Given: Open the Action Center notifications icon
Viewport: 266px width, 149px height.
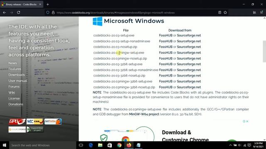Looking at the screenshot, I should click(x=249, y=145).
